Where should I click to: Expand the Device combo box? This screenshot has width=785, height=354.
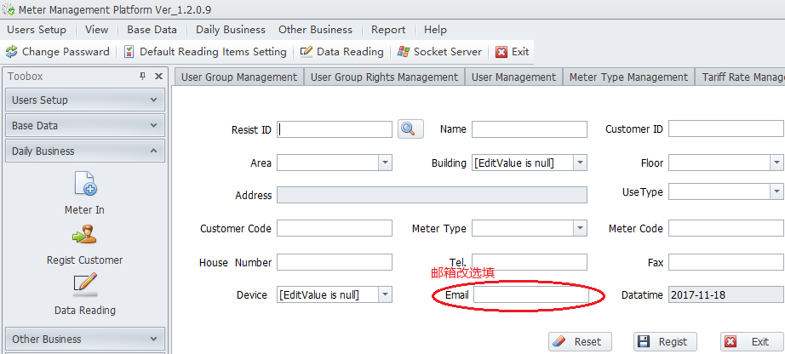384,294
